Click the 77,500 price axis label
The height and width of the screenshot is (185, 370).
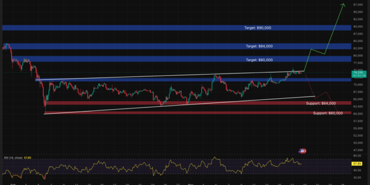tap(358, 63)
